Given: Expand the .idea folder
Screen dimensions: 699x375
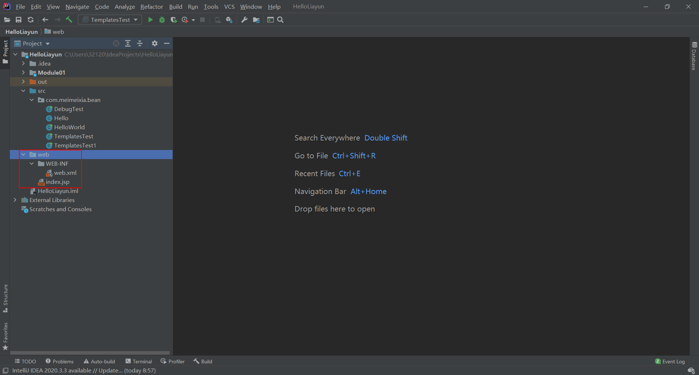Looking at the screenshot, I should 23,63.
